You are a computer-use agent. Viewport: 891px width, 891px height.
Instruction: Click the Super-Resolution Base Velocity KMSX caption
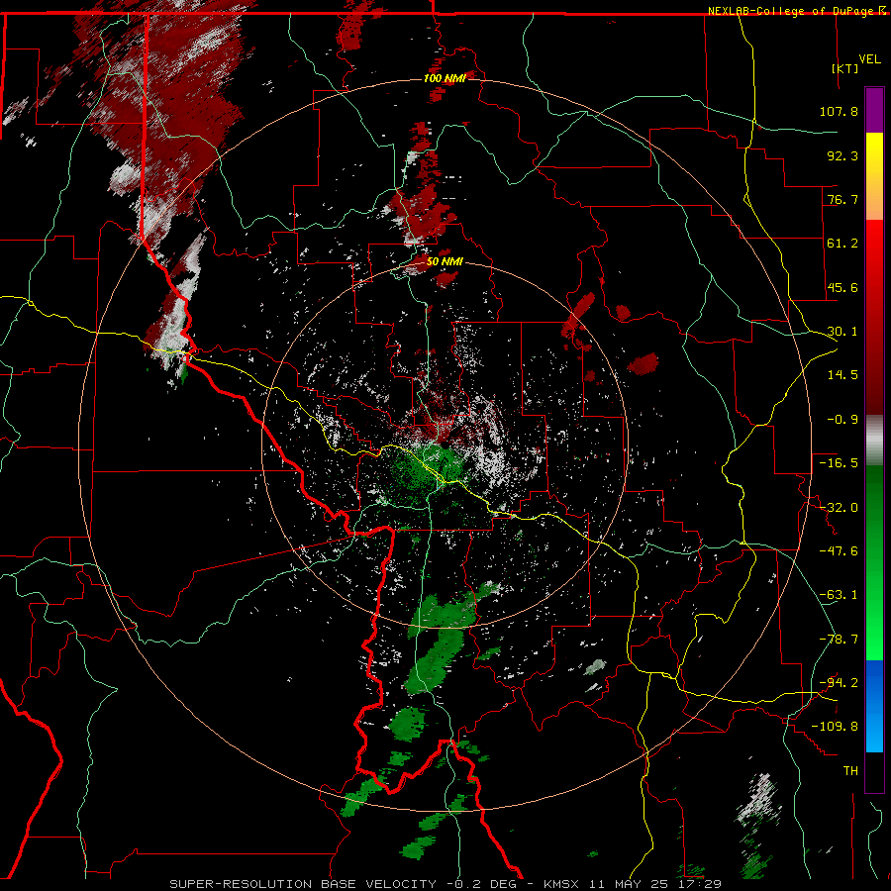tap(445, 884)
